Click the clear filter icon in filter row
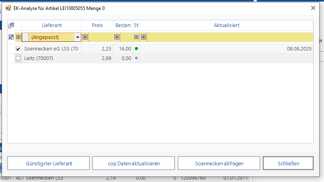Viewport: 324px width, 182px height. [x=11, y=37]
